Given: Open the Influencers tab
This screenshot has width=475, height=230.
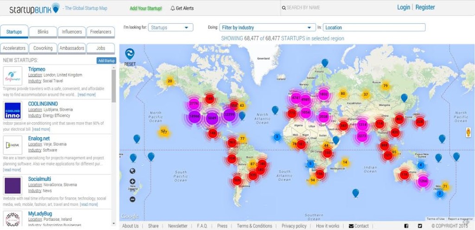Looking at the screenshot, I should (72, 32).
